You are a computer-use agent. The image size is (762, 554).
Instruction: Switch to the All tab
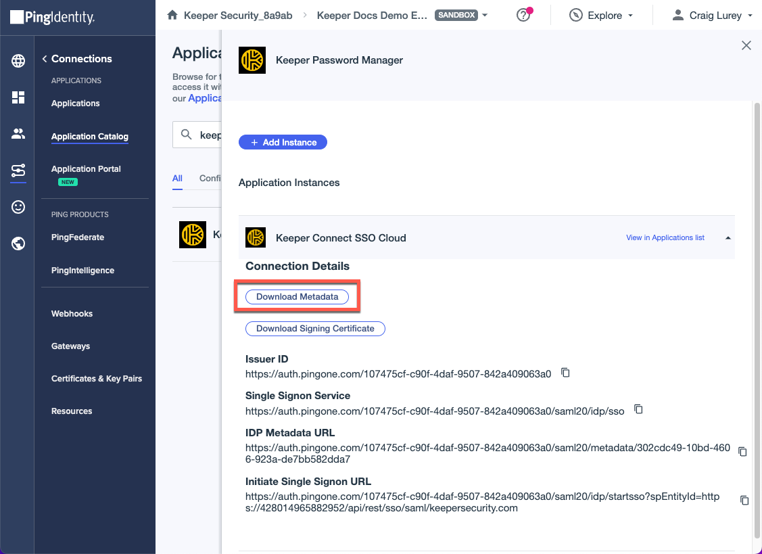pyautogui.click(x=177, y=179)
